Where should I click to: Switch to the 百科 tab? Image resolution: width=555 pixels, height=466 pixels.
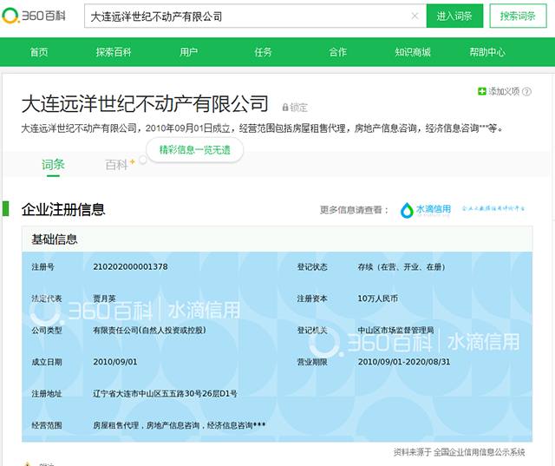(116, 165)
